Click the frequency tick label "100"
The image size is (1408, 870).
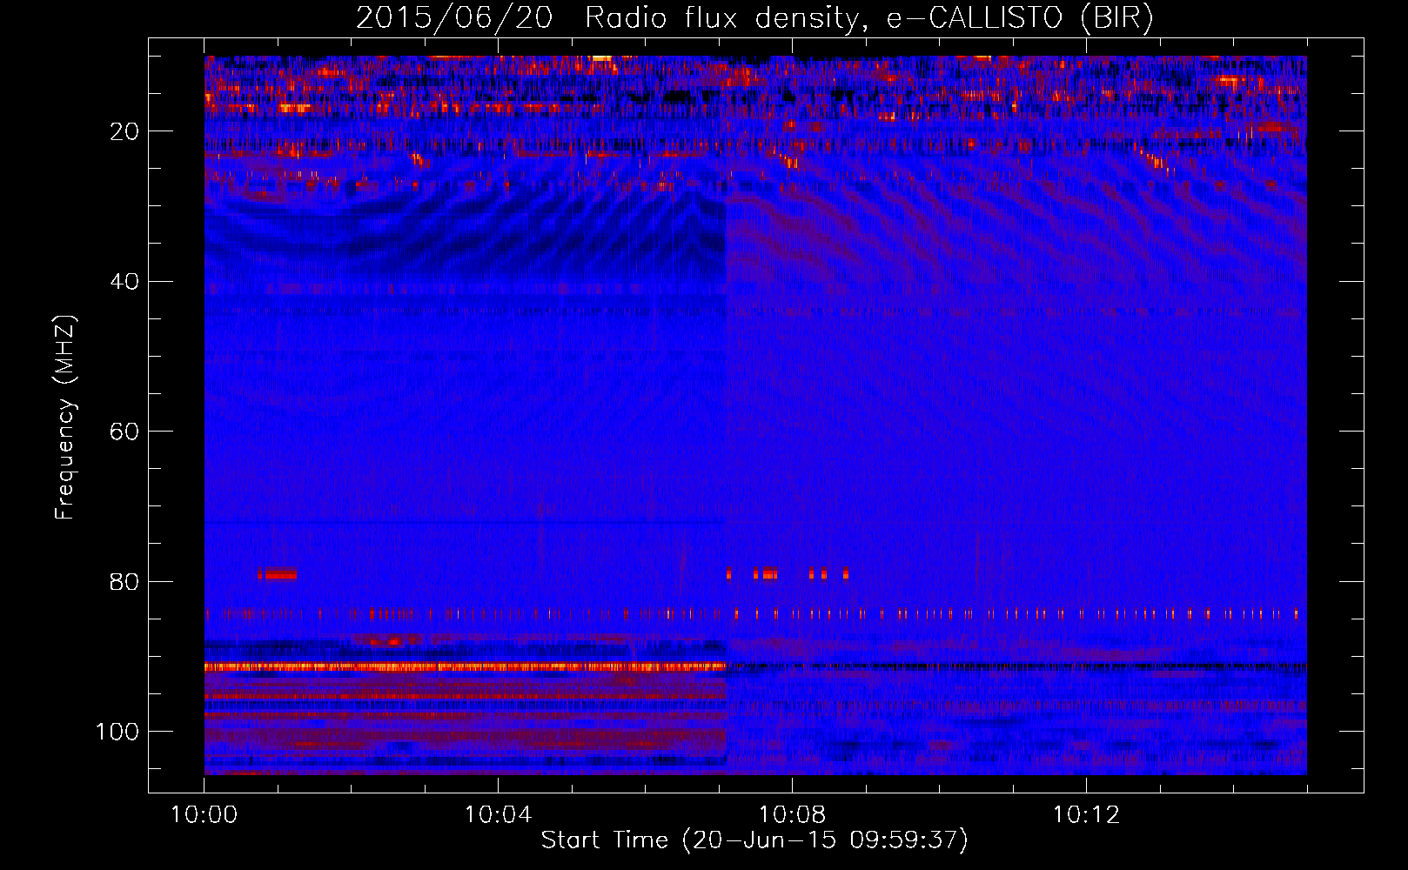pyautogui.click(x=117, y=732)
